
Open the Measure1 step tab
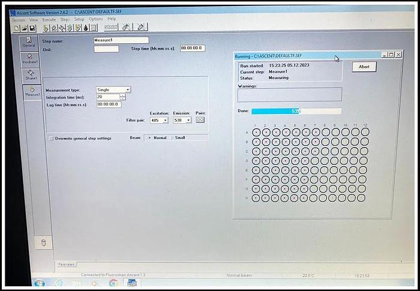coord(32,92)
